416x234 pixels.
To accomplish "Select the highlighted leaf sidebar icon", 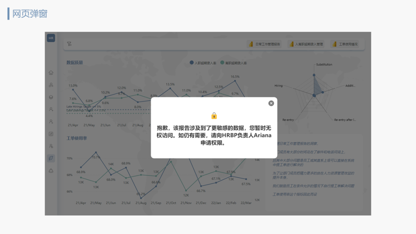I will 51,158.
